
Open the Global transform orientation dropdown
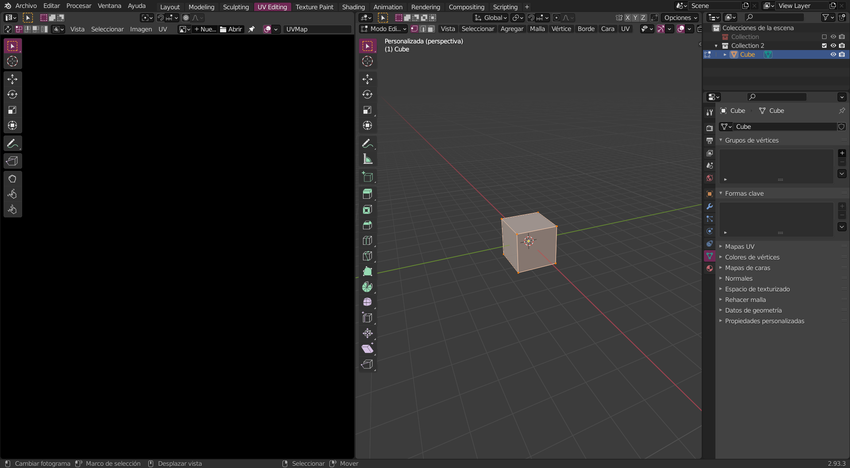pos(491,18)
